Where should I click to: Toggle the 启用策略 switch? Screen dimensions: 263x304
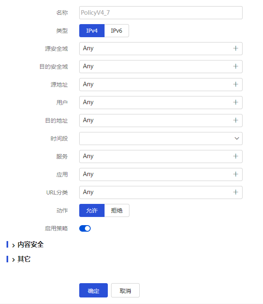tap(85, 228)
